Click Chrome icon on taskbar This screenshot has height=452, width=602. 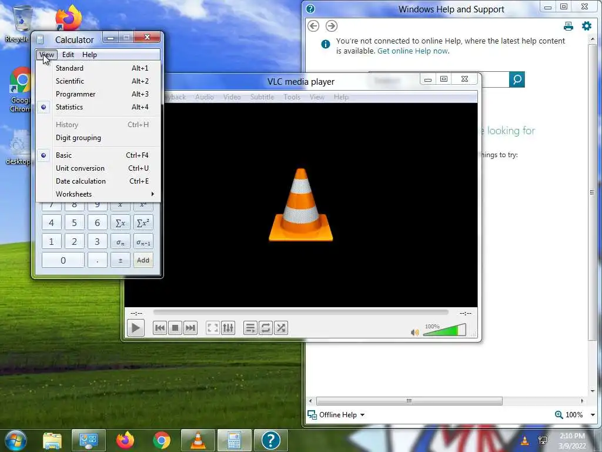pyautogui.click(x=162, y=440)
